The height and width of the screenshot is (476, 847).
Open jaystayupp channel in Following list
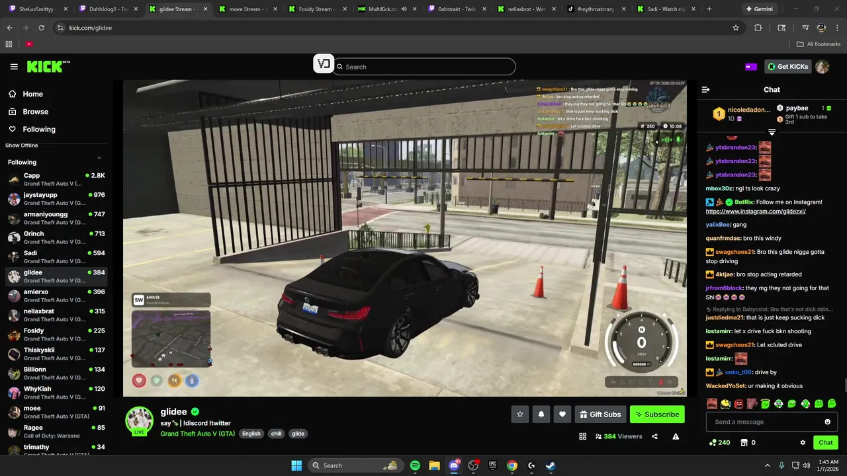click(x=56, y=199)
